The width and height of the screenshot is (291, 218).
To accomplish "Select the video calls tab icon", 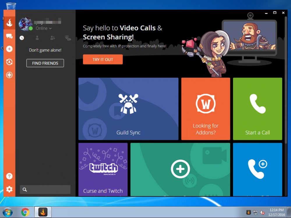I will [68, 38].
